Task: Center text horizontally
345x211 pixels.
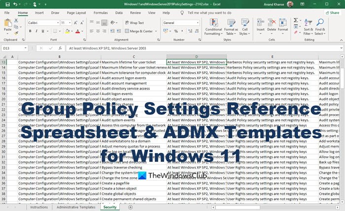Action: pos(98,31)
